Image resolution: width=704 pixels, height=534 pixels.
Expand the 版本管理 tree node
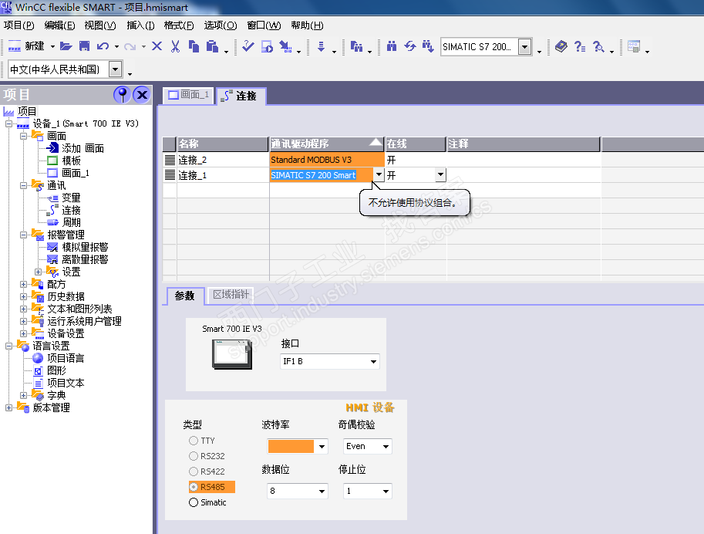coord(8,407)
